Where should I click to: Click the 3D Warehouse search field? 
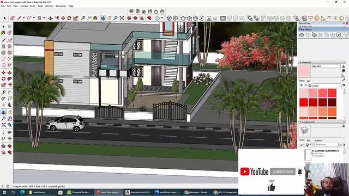click(x=325, y=145)
